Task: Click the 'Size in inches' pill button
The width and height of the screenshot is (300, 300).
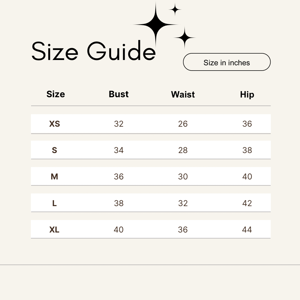Action: click(x=227, y=62)
